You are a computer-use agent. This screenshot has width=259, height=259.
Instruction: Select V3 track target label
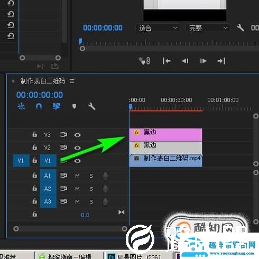tap(48, 135)
